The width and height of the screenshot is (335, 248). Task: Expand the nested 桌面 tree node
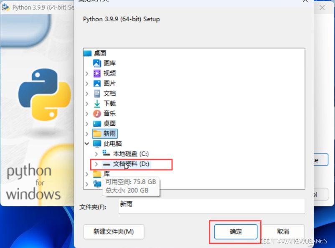click(x=87, y=124)
